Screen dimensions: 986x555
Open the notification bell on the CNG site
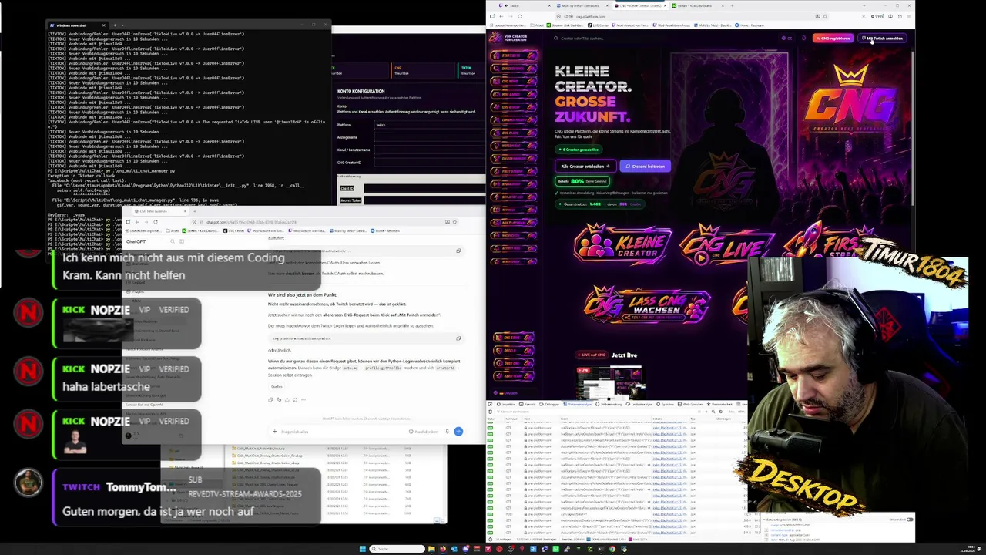point(803,38)
